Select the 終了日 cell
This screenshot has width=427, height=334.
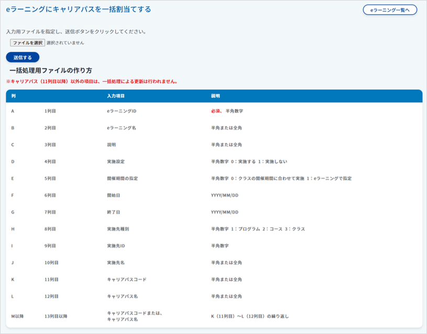click(113, 212)
